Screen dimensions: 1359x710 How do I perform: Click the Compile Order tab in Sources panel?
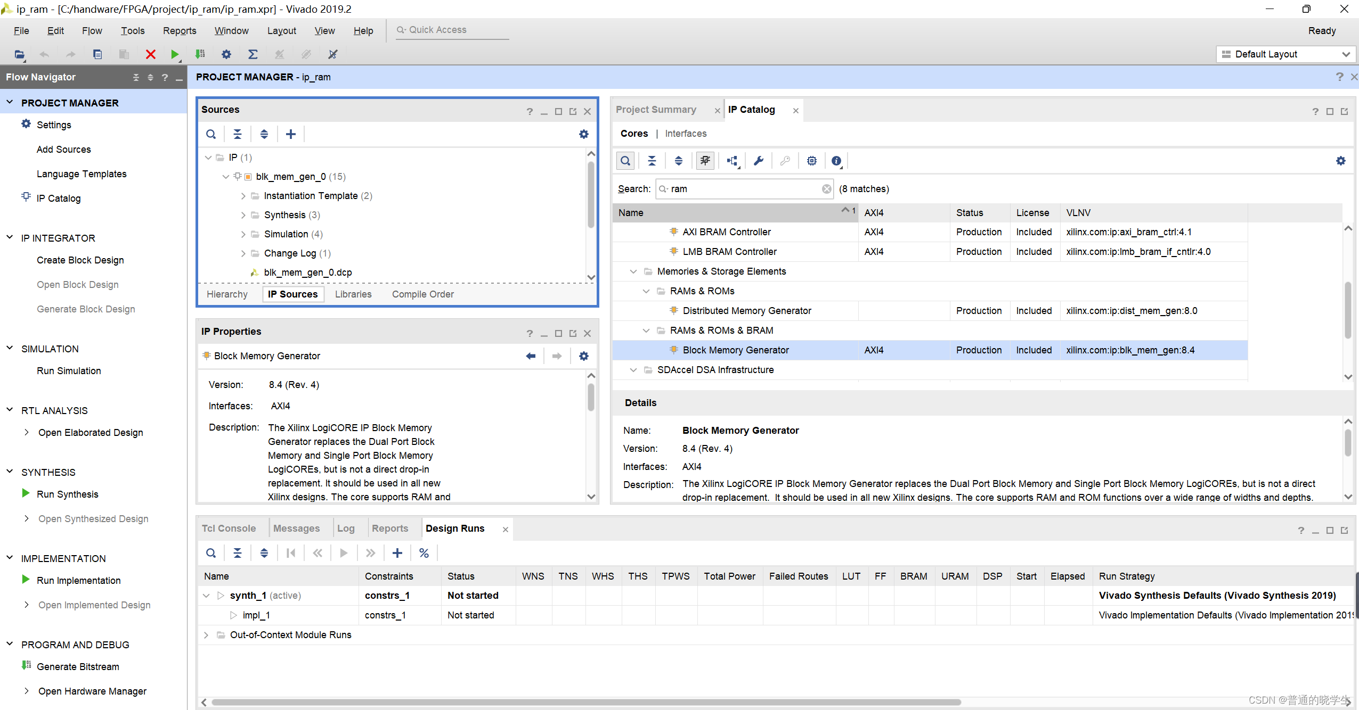point(424,294)
